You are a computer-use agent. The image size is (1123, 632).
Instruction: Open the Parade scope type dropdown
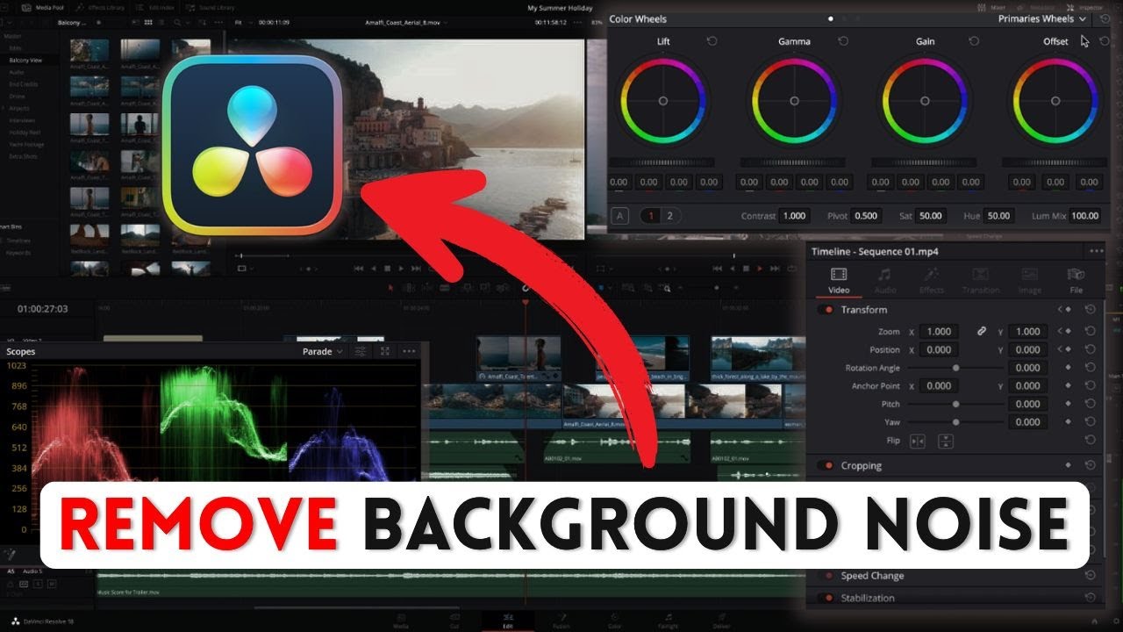pos(323,351)
